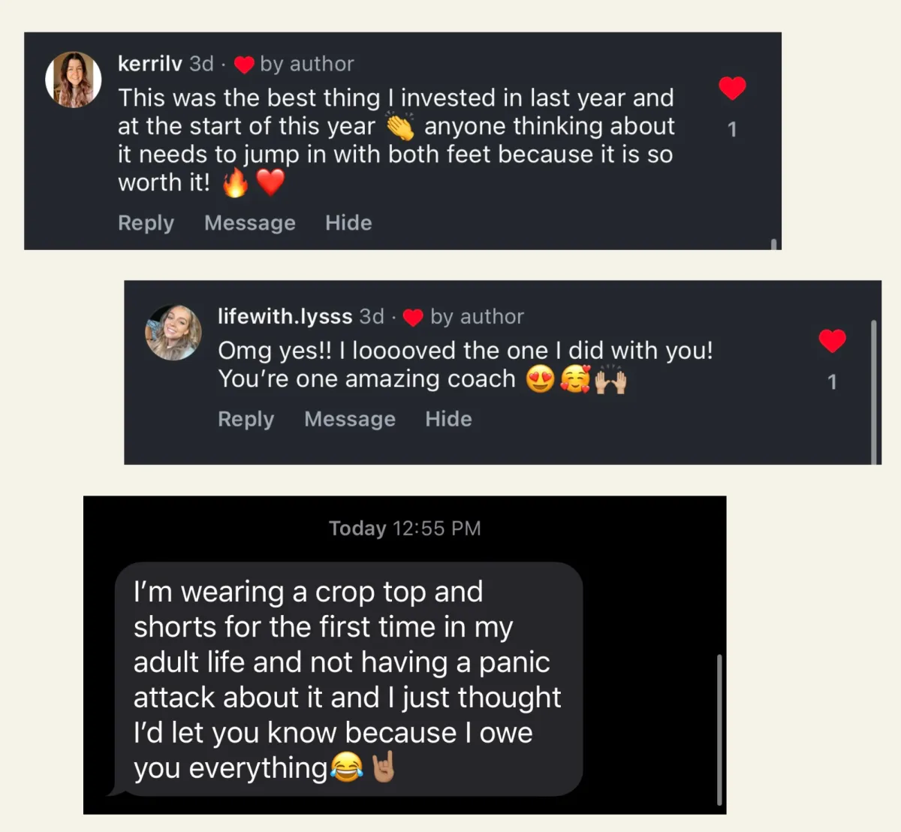
Task: View the like count on lifewith.lysss's comment
Action: click(832, 382)
